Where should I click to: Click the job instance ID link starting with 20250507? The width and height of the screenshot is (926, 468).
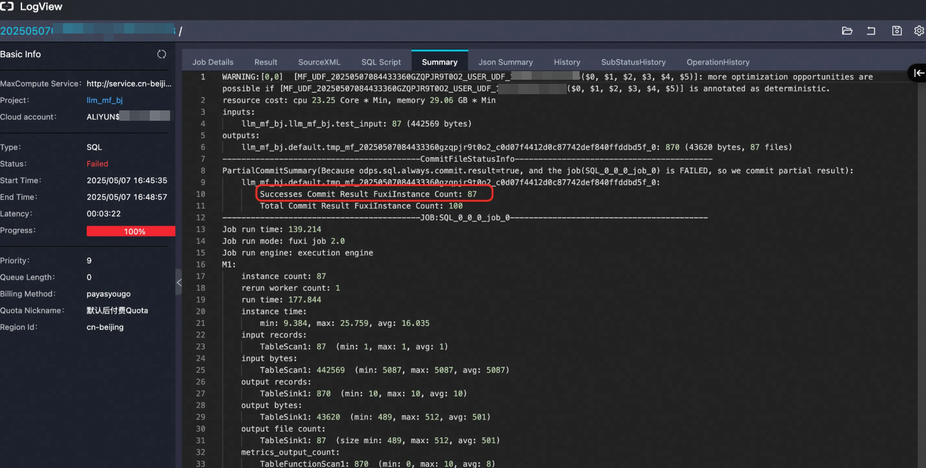(27, 31)
